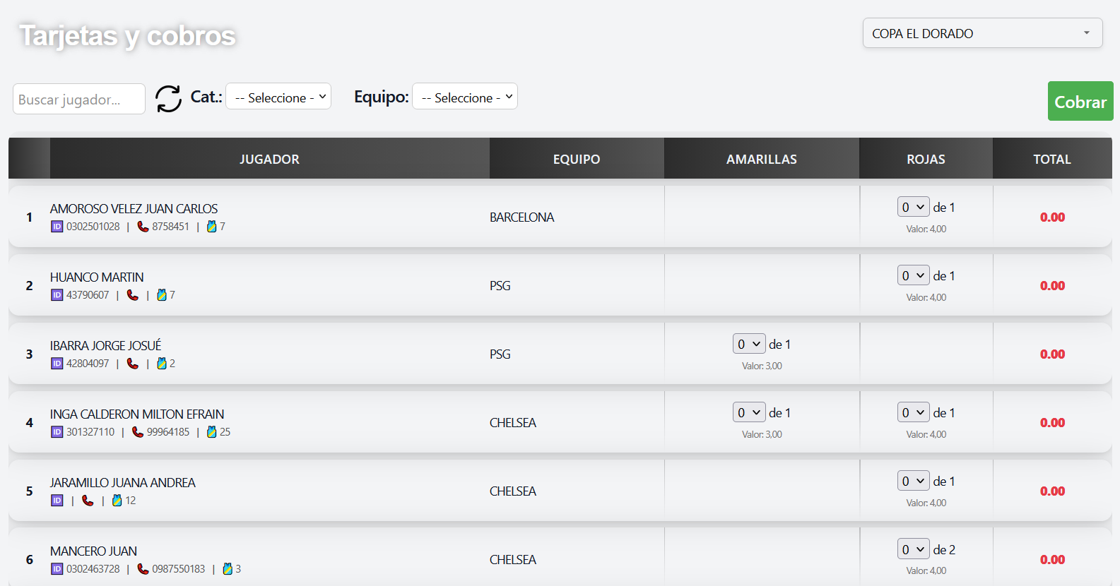Click the ROJAS column header
The width and height of the screenshot is (1120, 586).
pos(926,159)
